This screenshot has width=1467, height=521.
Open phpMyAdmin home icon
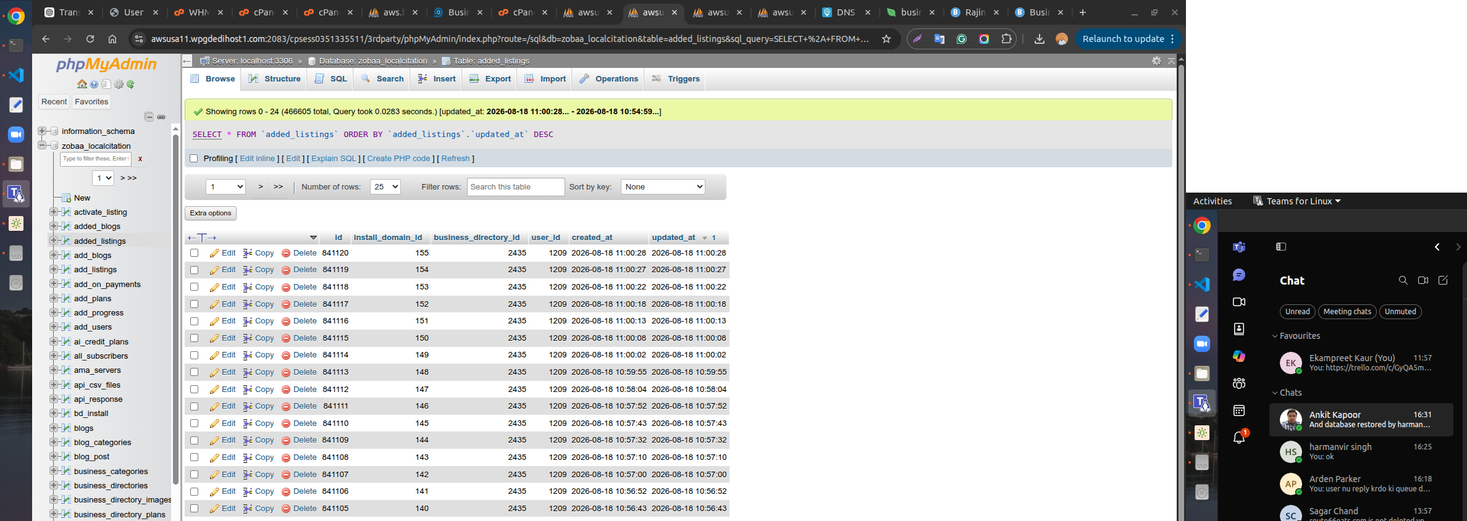point(82,84)
